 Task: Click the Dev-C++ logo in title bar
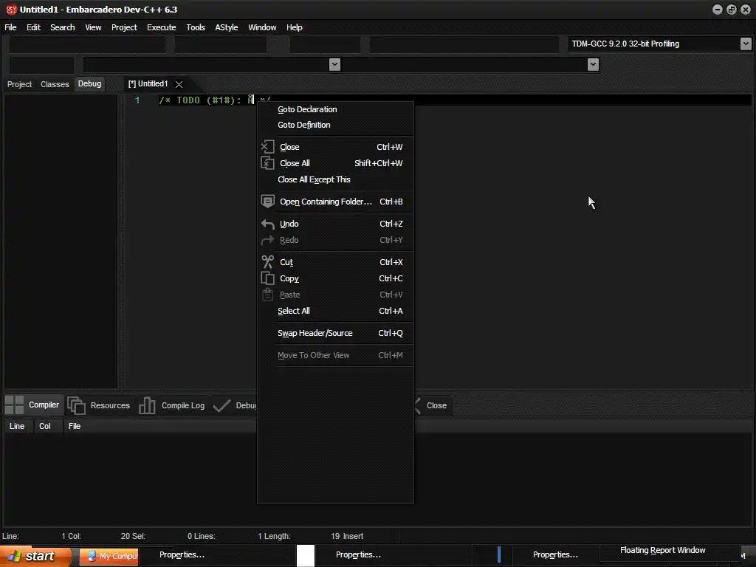click(x=11, y=9)
